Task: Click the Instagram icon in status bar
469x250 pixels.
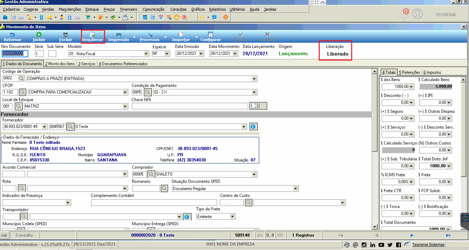Action: (x=364, y=245)
